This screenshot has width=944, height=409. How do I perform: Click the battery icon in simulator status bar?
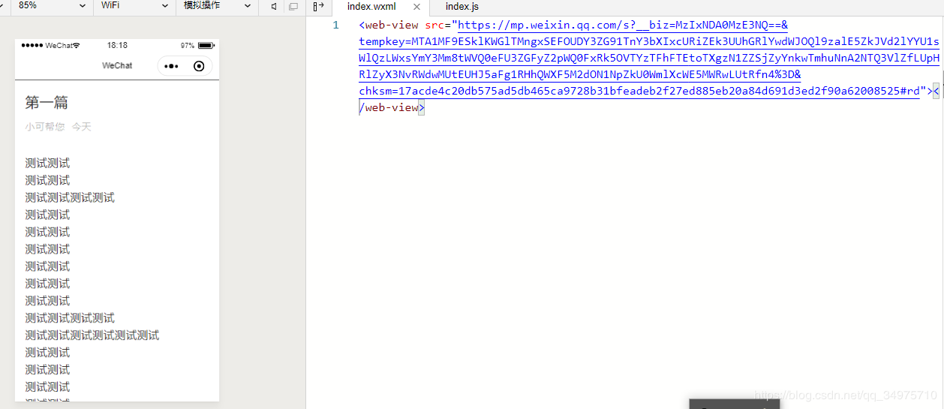pos(206,46)
